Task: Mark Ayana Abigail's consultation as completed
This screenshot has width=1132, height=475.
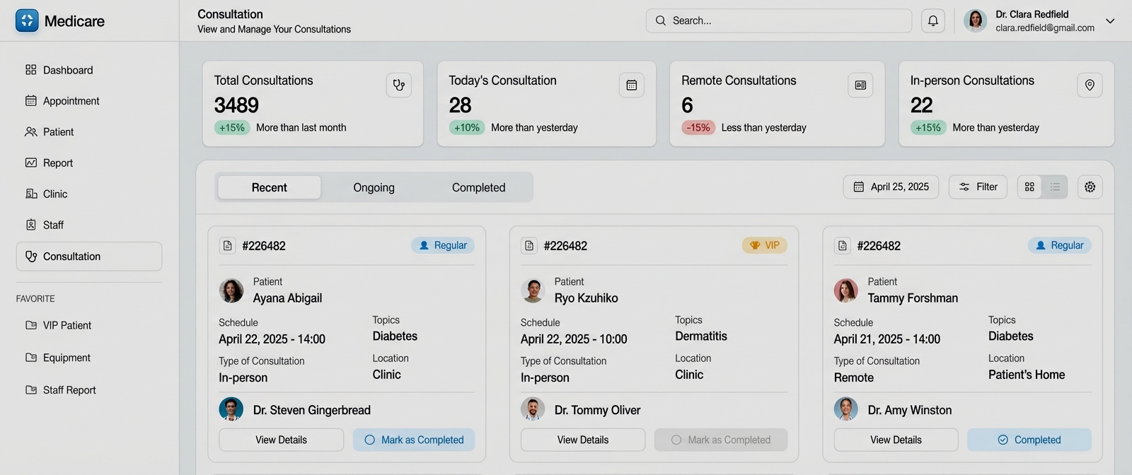Action: tap(414, 440)
